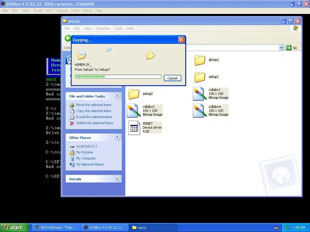This screenshot has width=310, height=232.
Task: Open the Help menu in win3x window
Action: 130,28
